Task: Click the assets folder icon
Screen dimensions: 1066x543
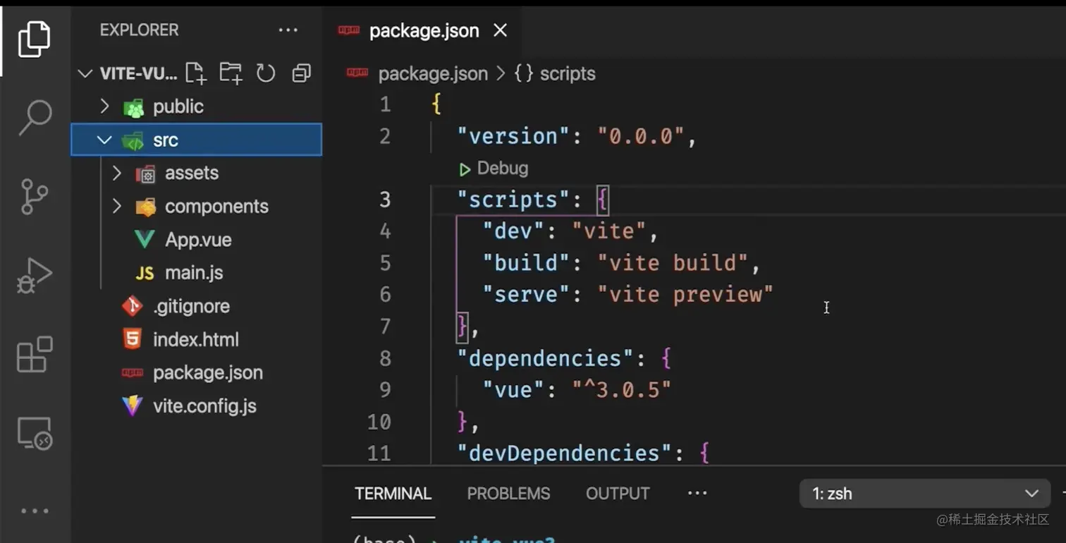Action: click(145, 173)
